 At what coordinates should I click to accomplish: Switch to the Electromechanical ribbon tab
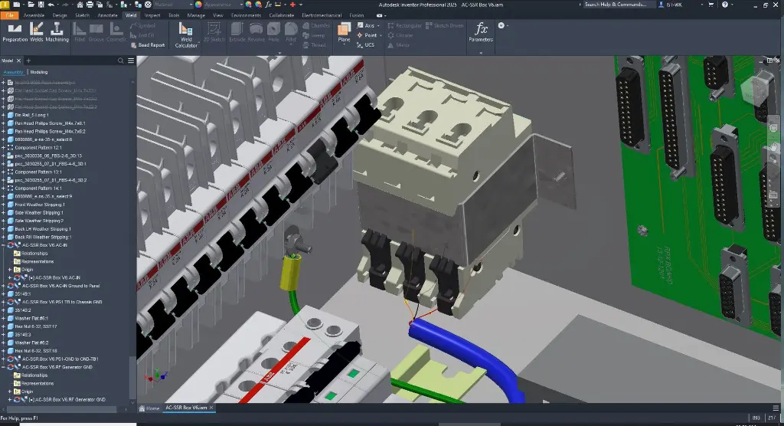pyautogui.click(x=322, y=15)
